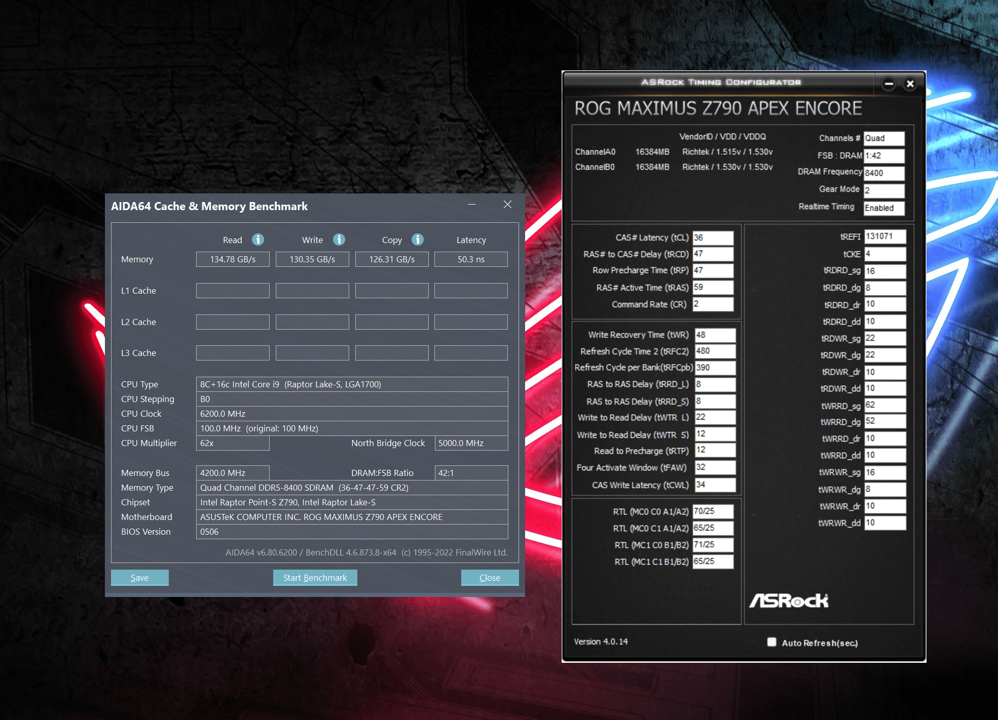Screen dimensions: 998x720
Task: Click the DRAM:FSB Ratio value 42:1
Action: coord(471,473)
